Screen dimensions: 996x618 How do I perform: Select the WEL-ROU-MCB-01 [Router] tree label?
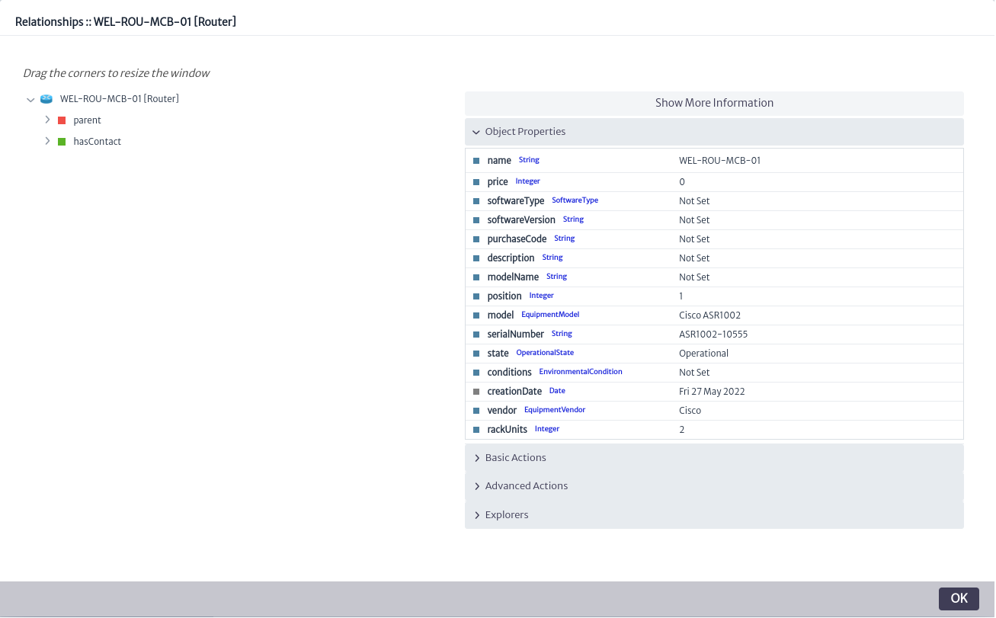(120, 99)
